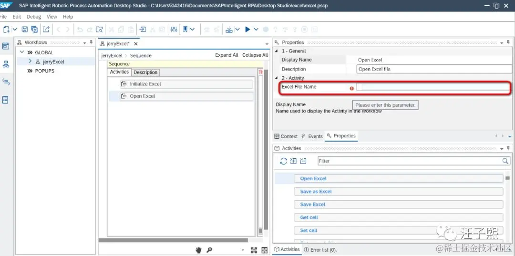Select the POPUPS tree node
This screenshot has width=515, height=256.
[x=45, y=71]
